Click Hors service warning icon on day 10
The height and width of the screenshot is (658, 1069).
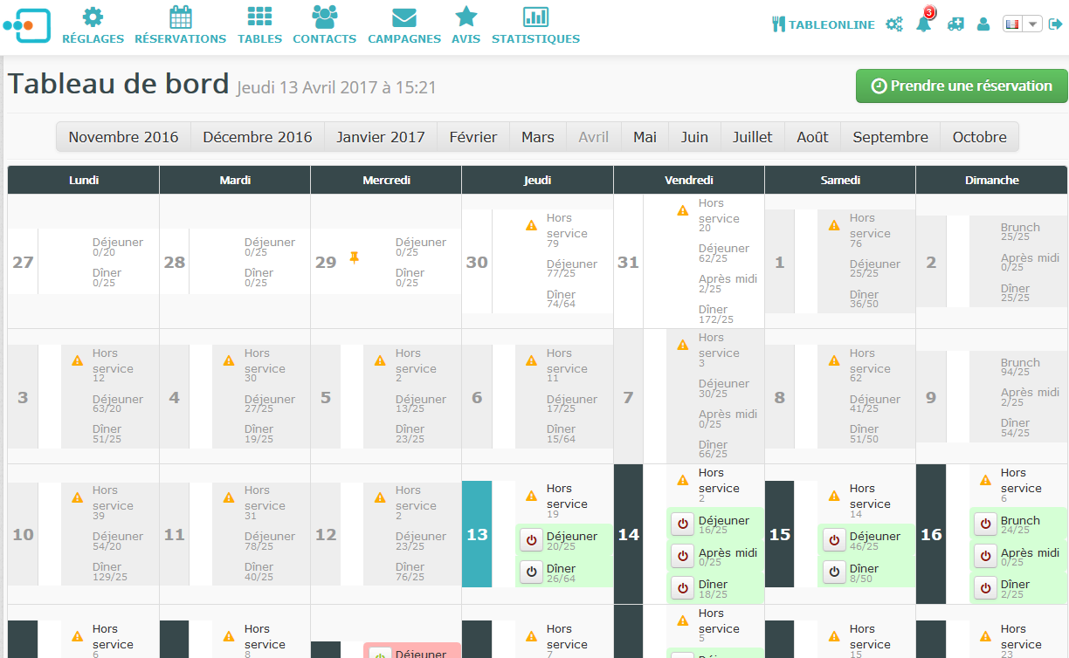pos(77,497)
